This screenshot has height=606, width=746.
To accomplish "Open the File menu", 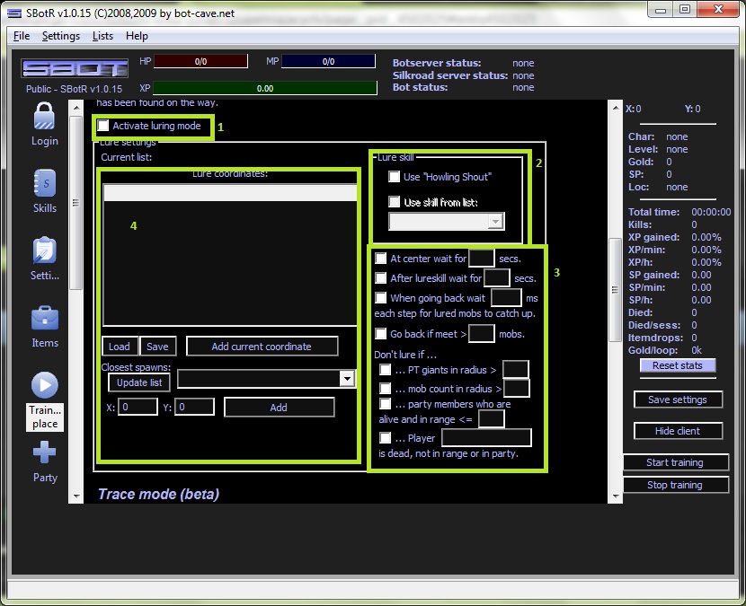I will [x=22, y=36].
